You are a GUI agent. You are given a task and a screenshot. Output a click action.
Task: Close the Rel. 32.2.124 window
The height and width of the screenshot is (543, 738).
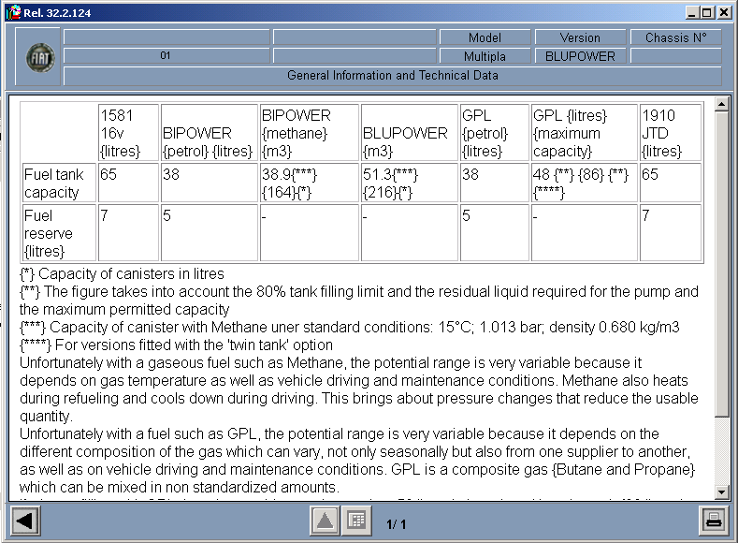pyautogui.click(x=724, y=12)
